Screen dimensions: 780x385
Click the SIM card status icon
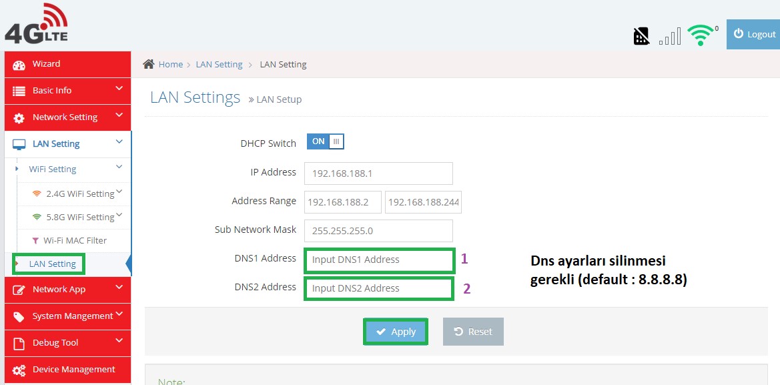(641, 36)
